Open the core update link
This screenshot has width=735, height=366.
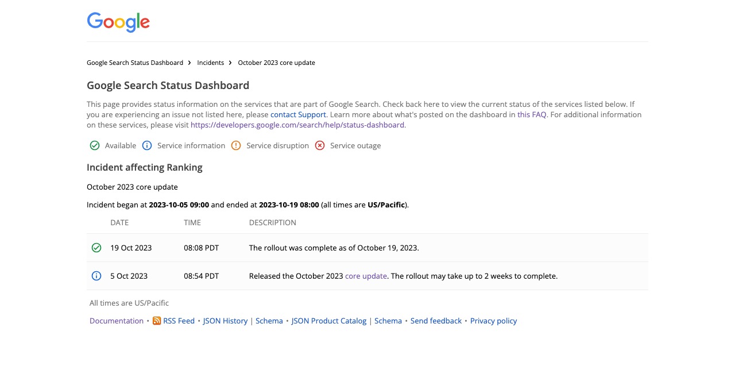pos(366,276)
